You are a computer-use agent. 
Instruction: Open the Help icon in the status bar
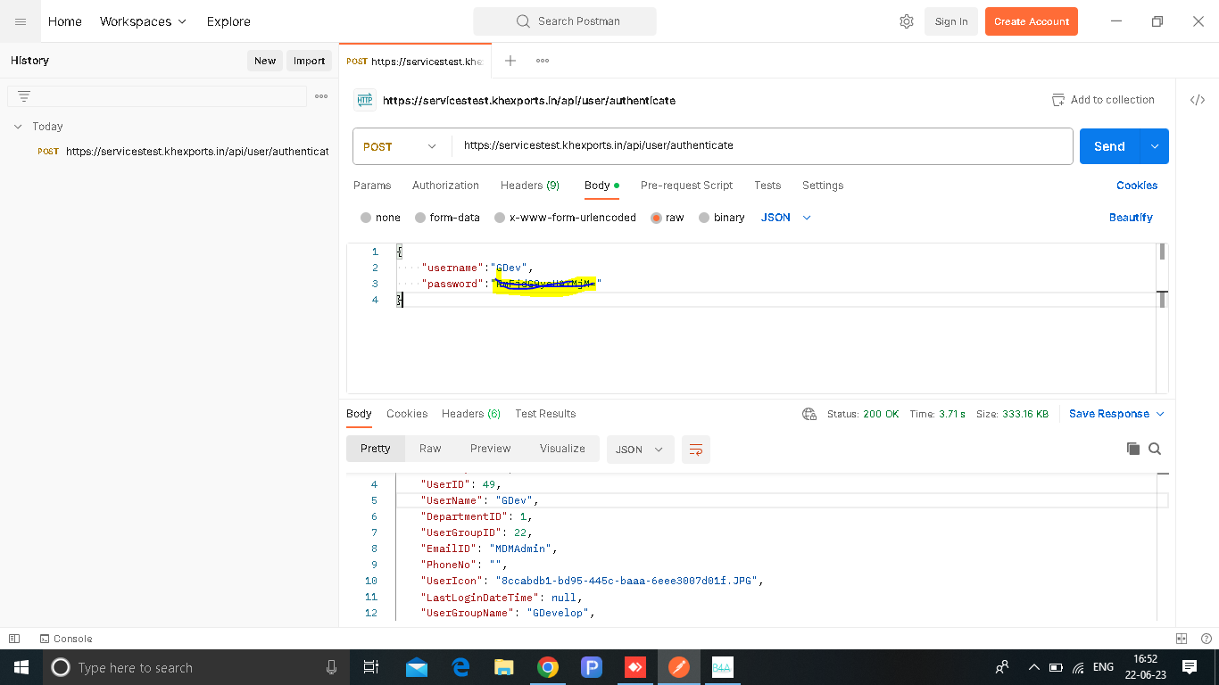click(1207, 639)
